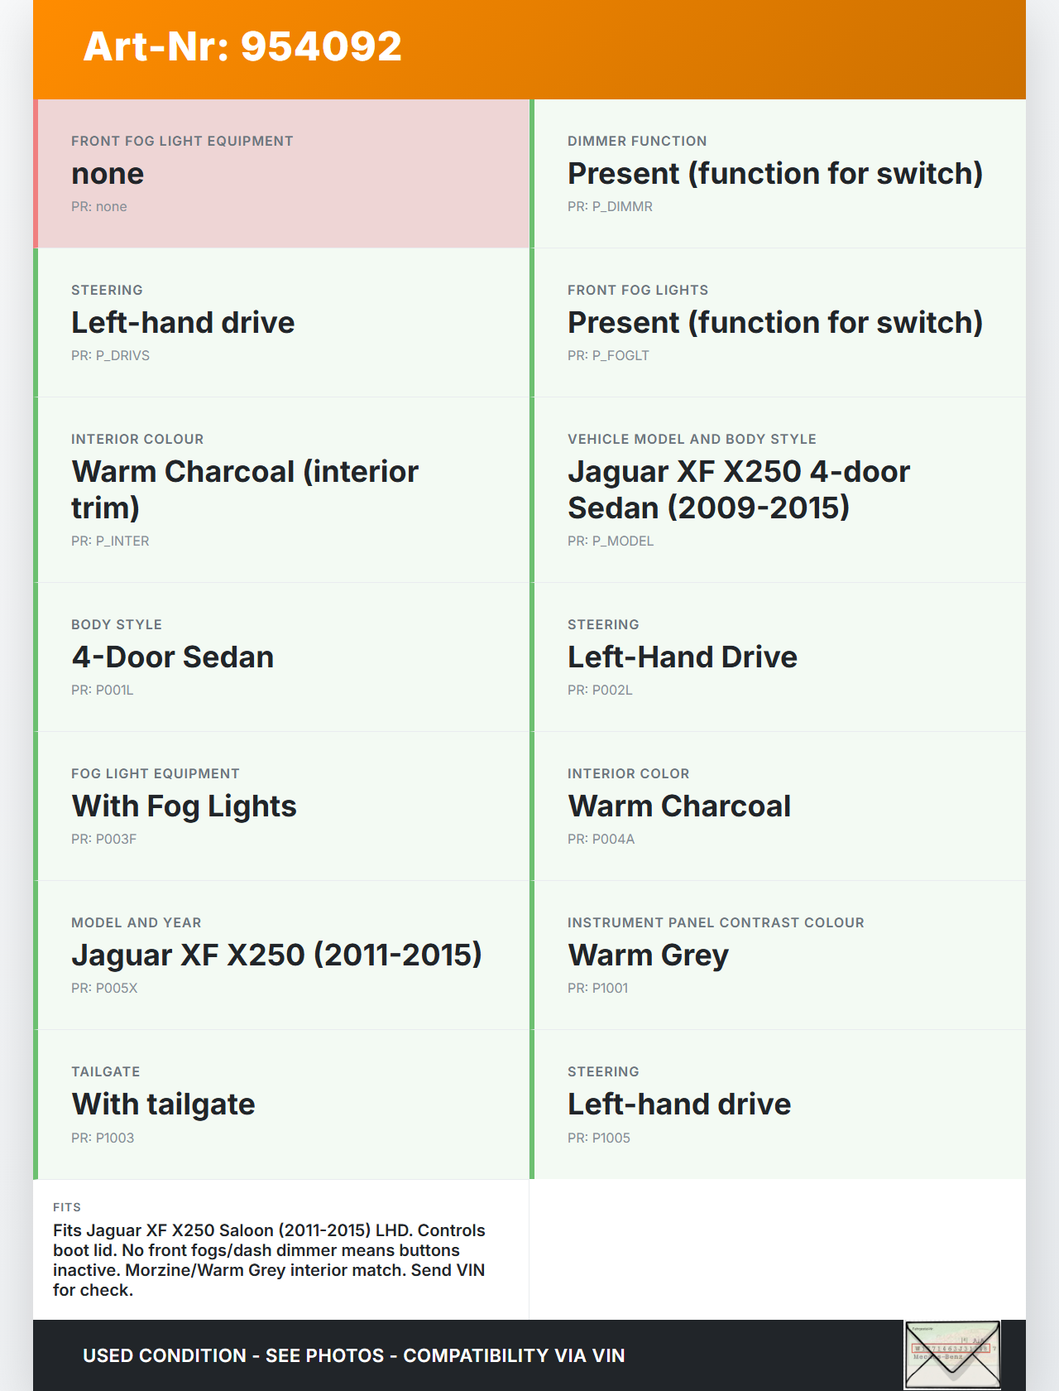Viewport: 1059px width, 1391px height.
Task: Click the Steering card with PR P002L
Action: (779, 657)
